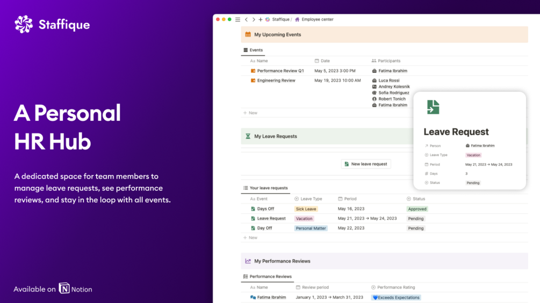The height and width of the screenshot is (303, 540).
Task: Sort by the Name column in Events
Action: 259,61
